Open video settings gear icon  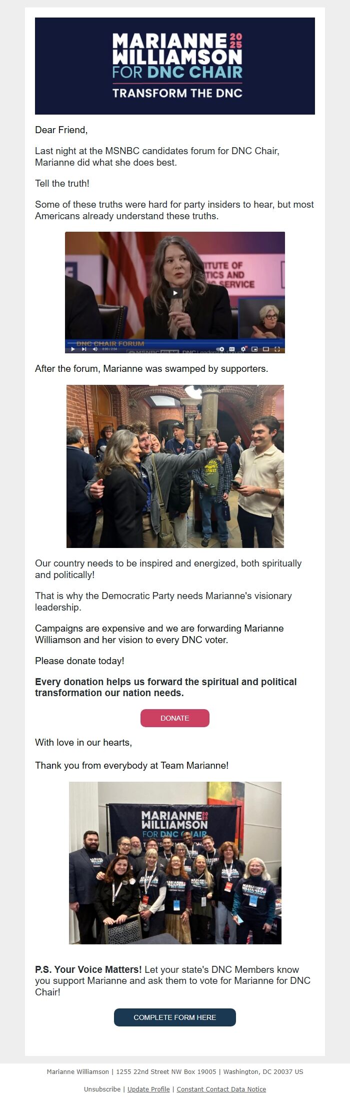[243, 349]
